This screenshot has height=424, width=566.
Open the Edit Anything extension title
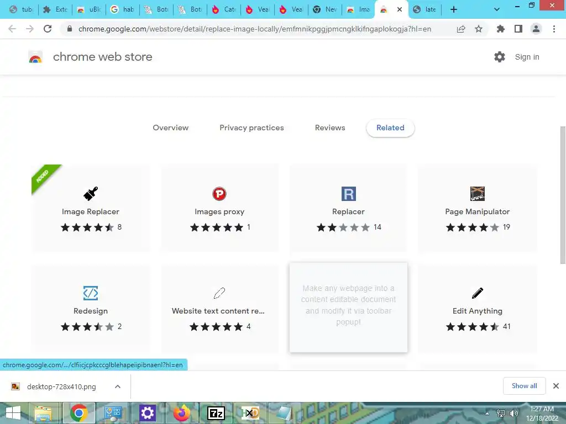[x=477, y=311]
